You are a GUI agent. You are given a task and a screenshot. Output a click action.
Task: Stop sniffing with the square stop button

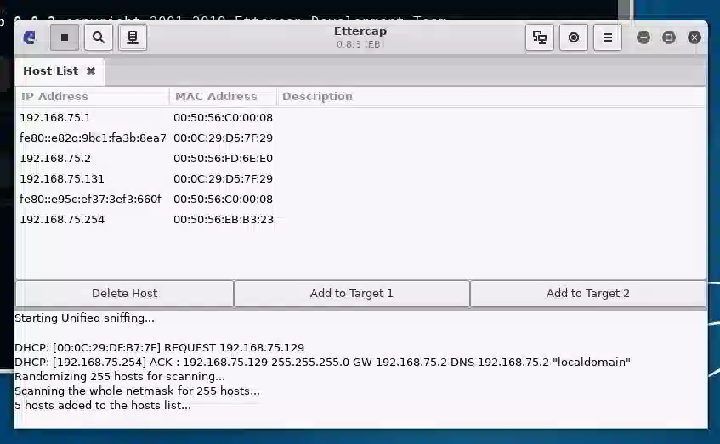(x=65, y=37)
